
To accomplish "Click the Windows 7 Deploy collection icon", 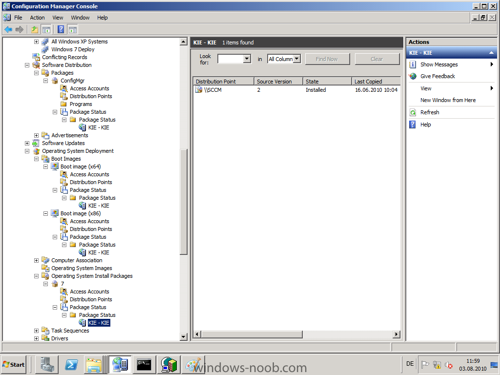I will 45,49.
